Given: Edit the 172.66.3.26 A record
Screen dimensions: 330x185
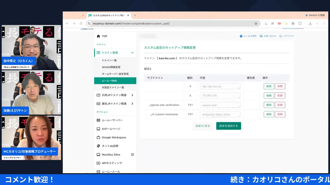Looking at the screenshot, I should 269,96.
